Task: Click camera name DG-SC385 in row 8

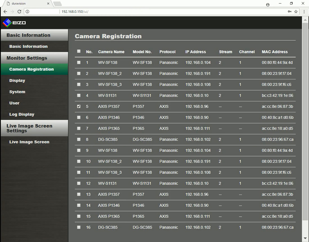Action: point(108,139)
